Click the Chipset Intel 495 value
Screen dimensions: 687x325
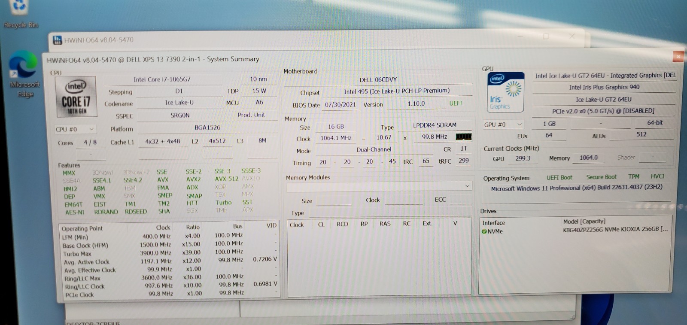pyautogui.click(x=397, y=91)
